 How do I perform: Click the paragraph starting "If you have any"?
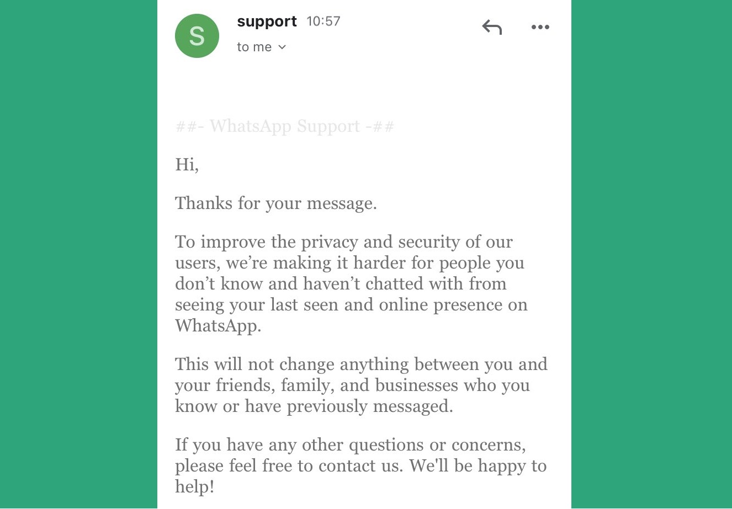pos(360,466)
